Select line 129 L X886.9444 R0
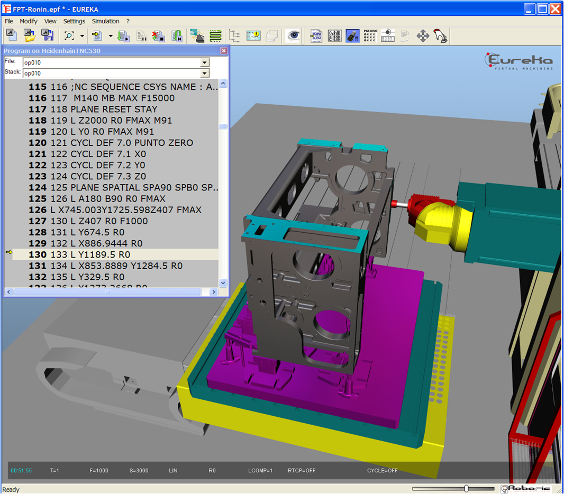Image resolution: width=564 pixels, height=494 pixels. [112, 243]
